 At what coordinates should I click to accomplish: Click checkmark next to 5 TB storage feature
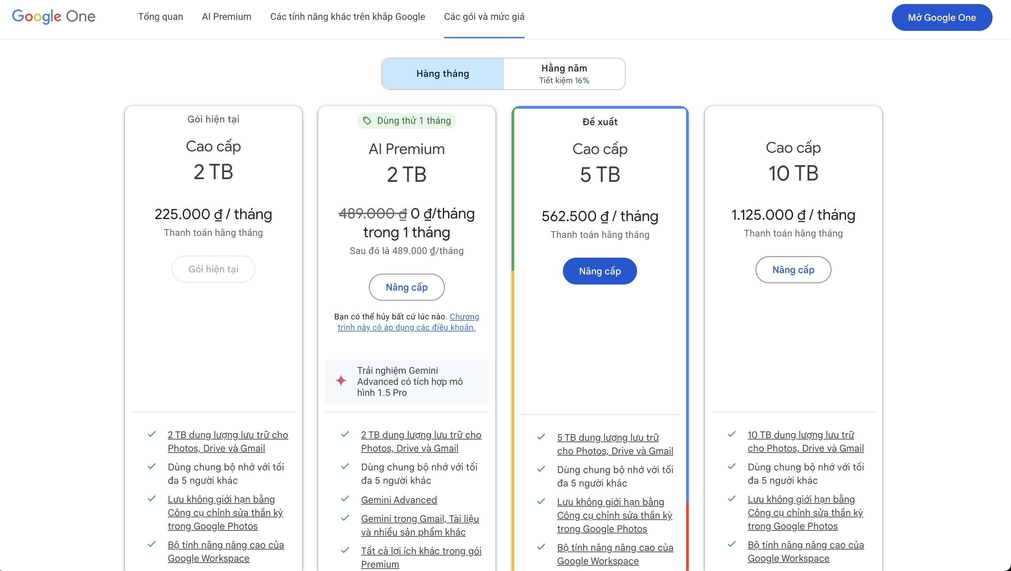pos(541,436)
